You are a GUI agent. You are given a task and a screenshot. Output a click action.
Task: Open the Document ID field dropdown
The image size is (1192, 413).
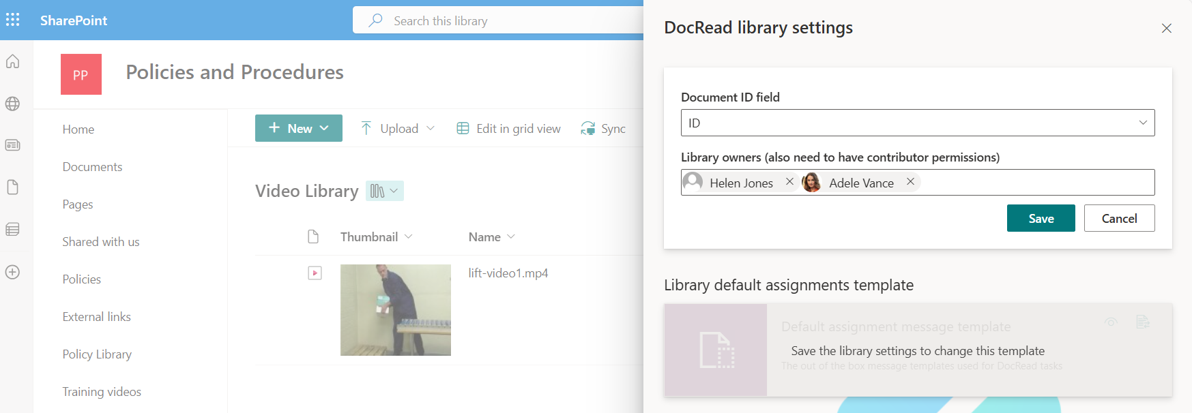[918, 123]
